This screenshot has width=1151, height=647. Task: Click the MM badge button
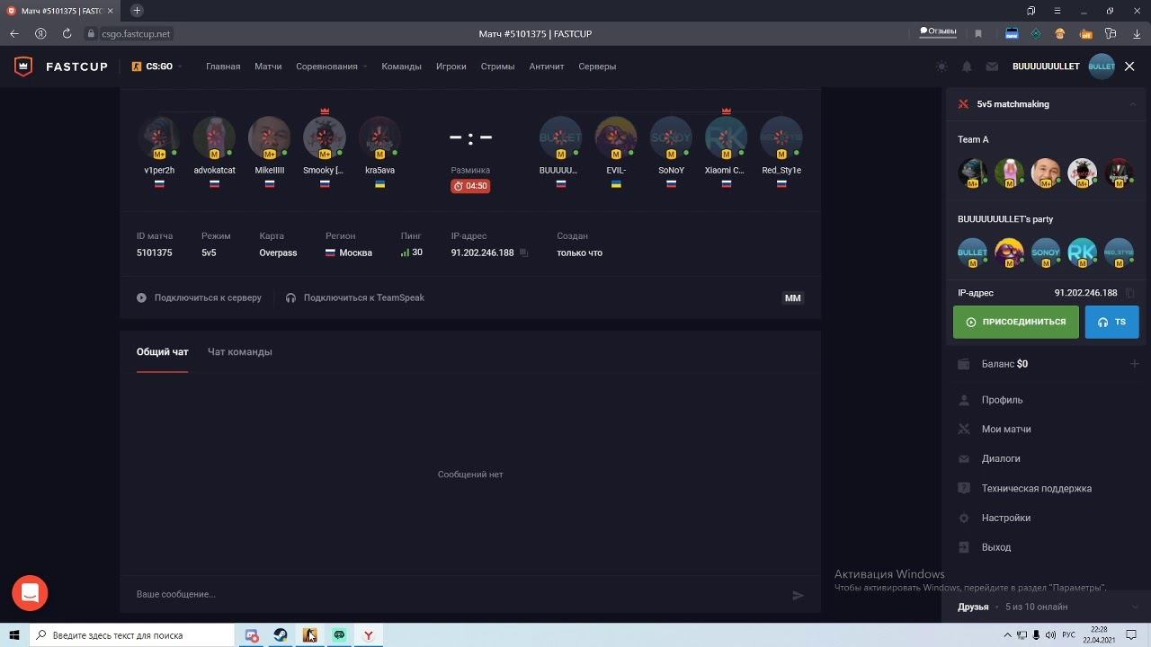click(x=792, y=298)
